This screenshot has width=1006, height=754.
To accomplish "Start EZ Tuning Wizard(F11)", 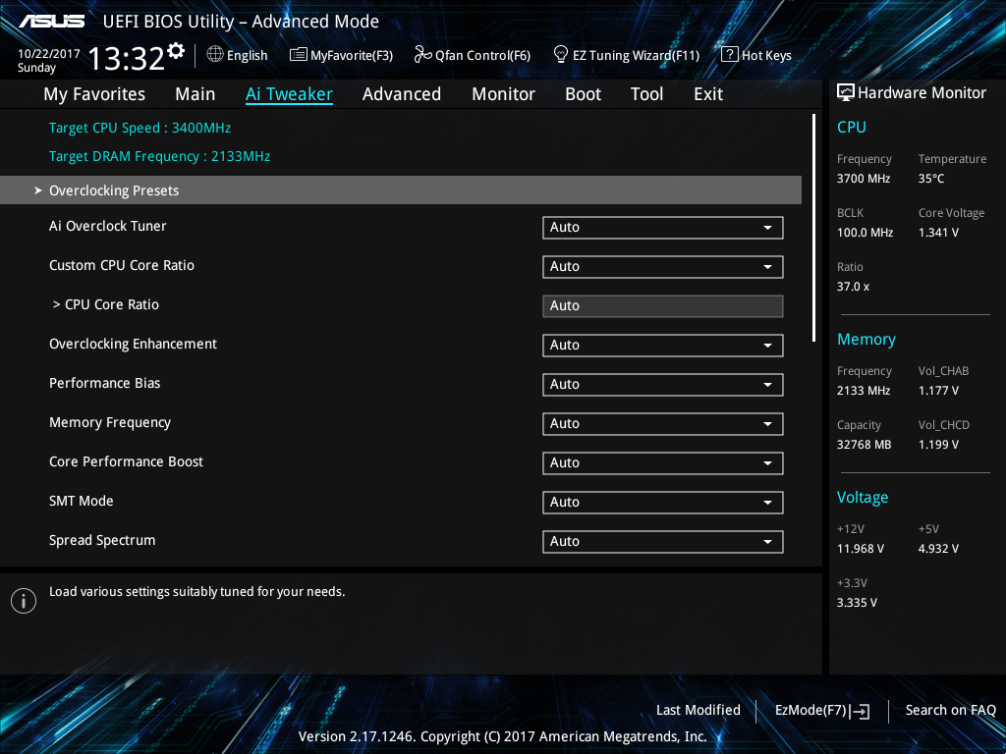I will pos(626,55).
